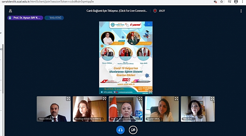The height and width of the screenshot is (136, 246).
Task: Open the browser media control icon
Action: click(x=229, y=2)
